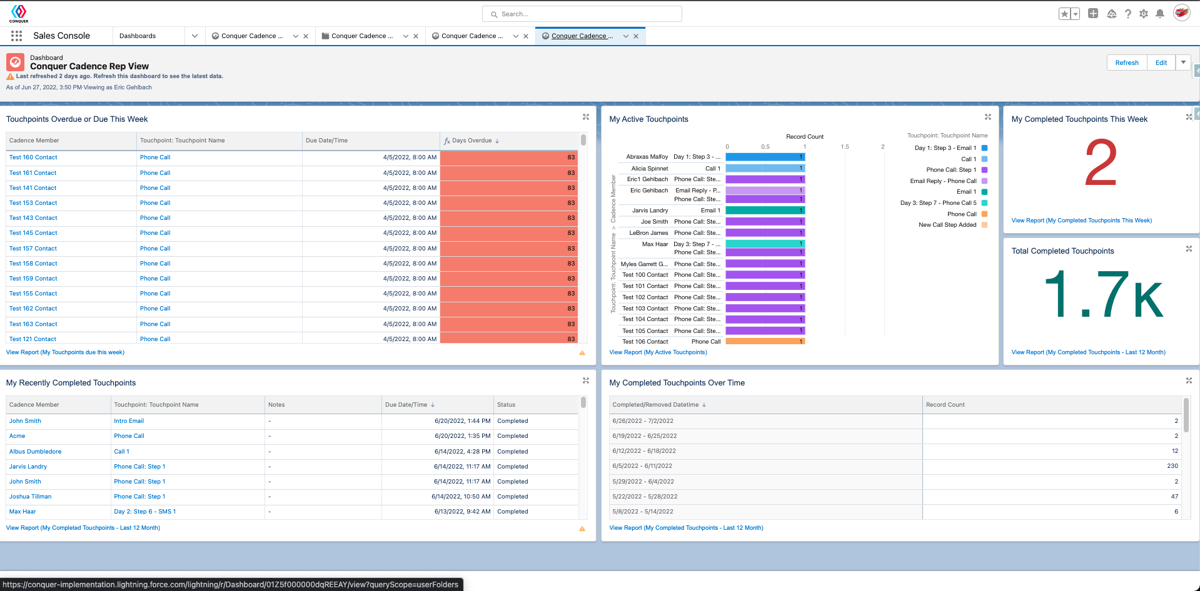Click Phone Call: Step 1 legend swatch
This screenshot has width=1200, height=591.
tap(984, 170)
